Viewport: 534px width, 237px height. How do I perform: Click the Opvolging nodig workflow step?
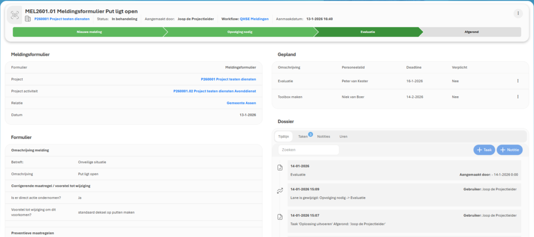click(239, 32)
